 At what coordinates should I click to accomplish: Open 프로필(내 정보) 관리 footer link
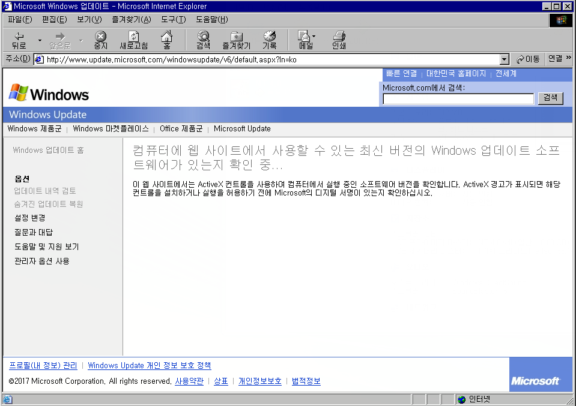(43, 365)
